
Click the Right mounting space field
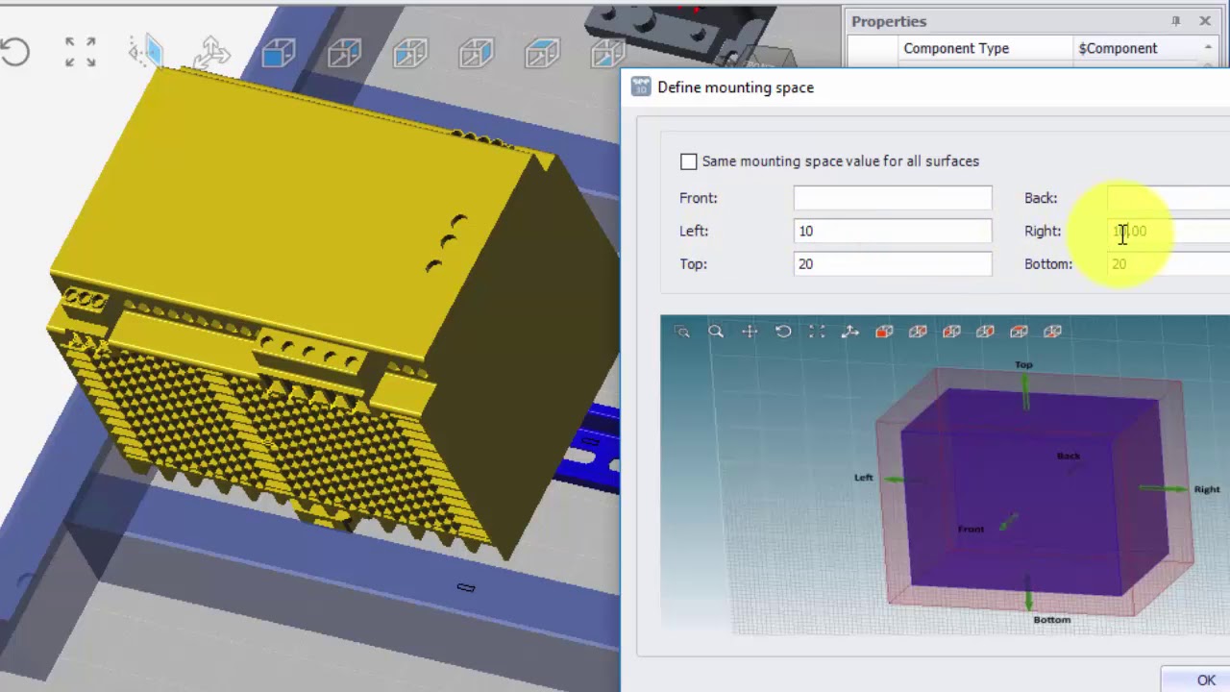point(1168,231)
